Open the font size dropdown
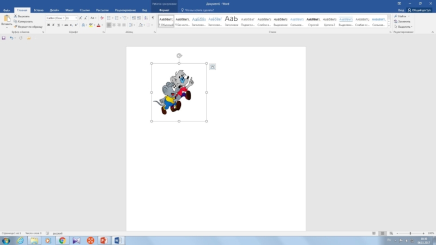Viewport: 436px width, 245px height. click(x=76, y=18)
